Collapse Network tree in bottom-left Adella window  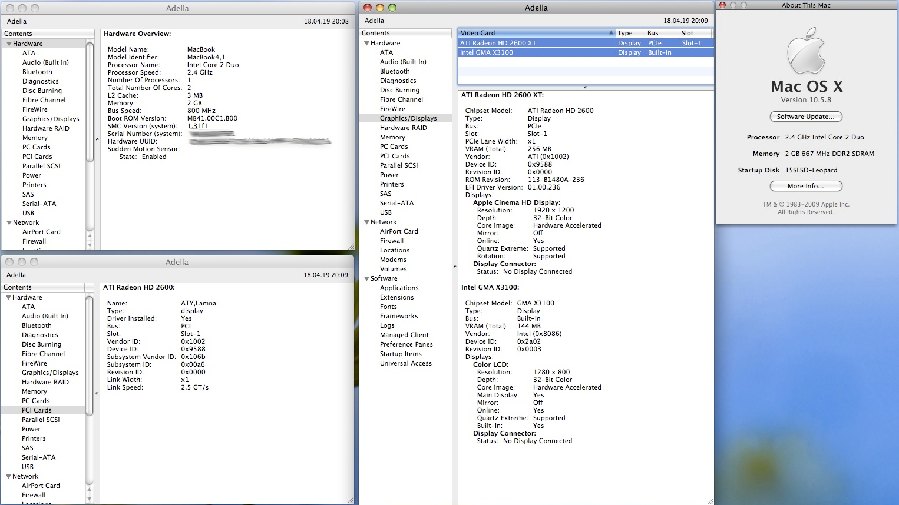[x=9, y=476]
